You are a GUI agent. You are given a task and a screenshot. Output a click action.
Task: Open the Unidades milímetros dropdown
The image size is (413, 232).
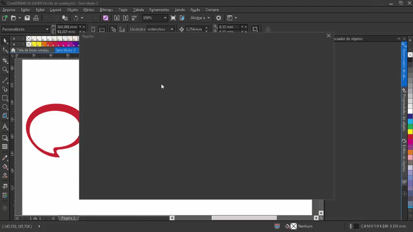click(x=172, y=29)
